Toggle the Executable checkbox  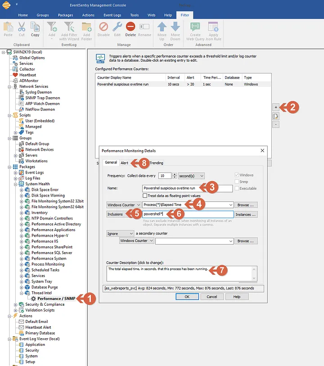(237, 188)
